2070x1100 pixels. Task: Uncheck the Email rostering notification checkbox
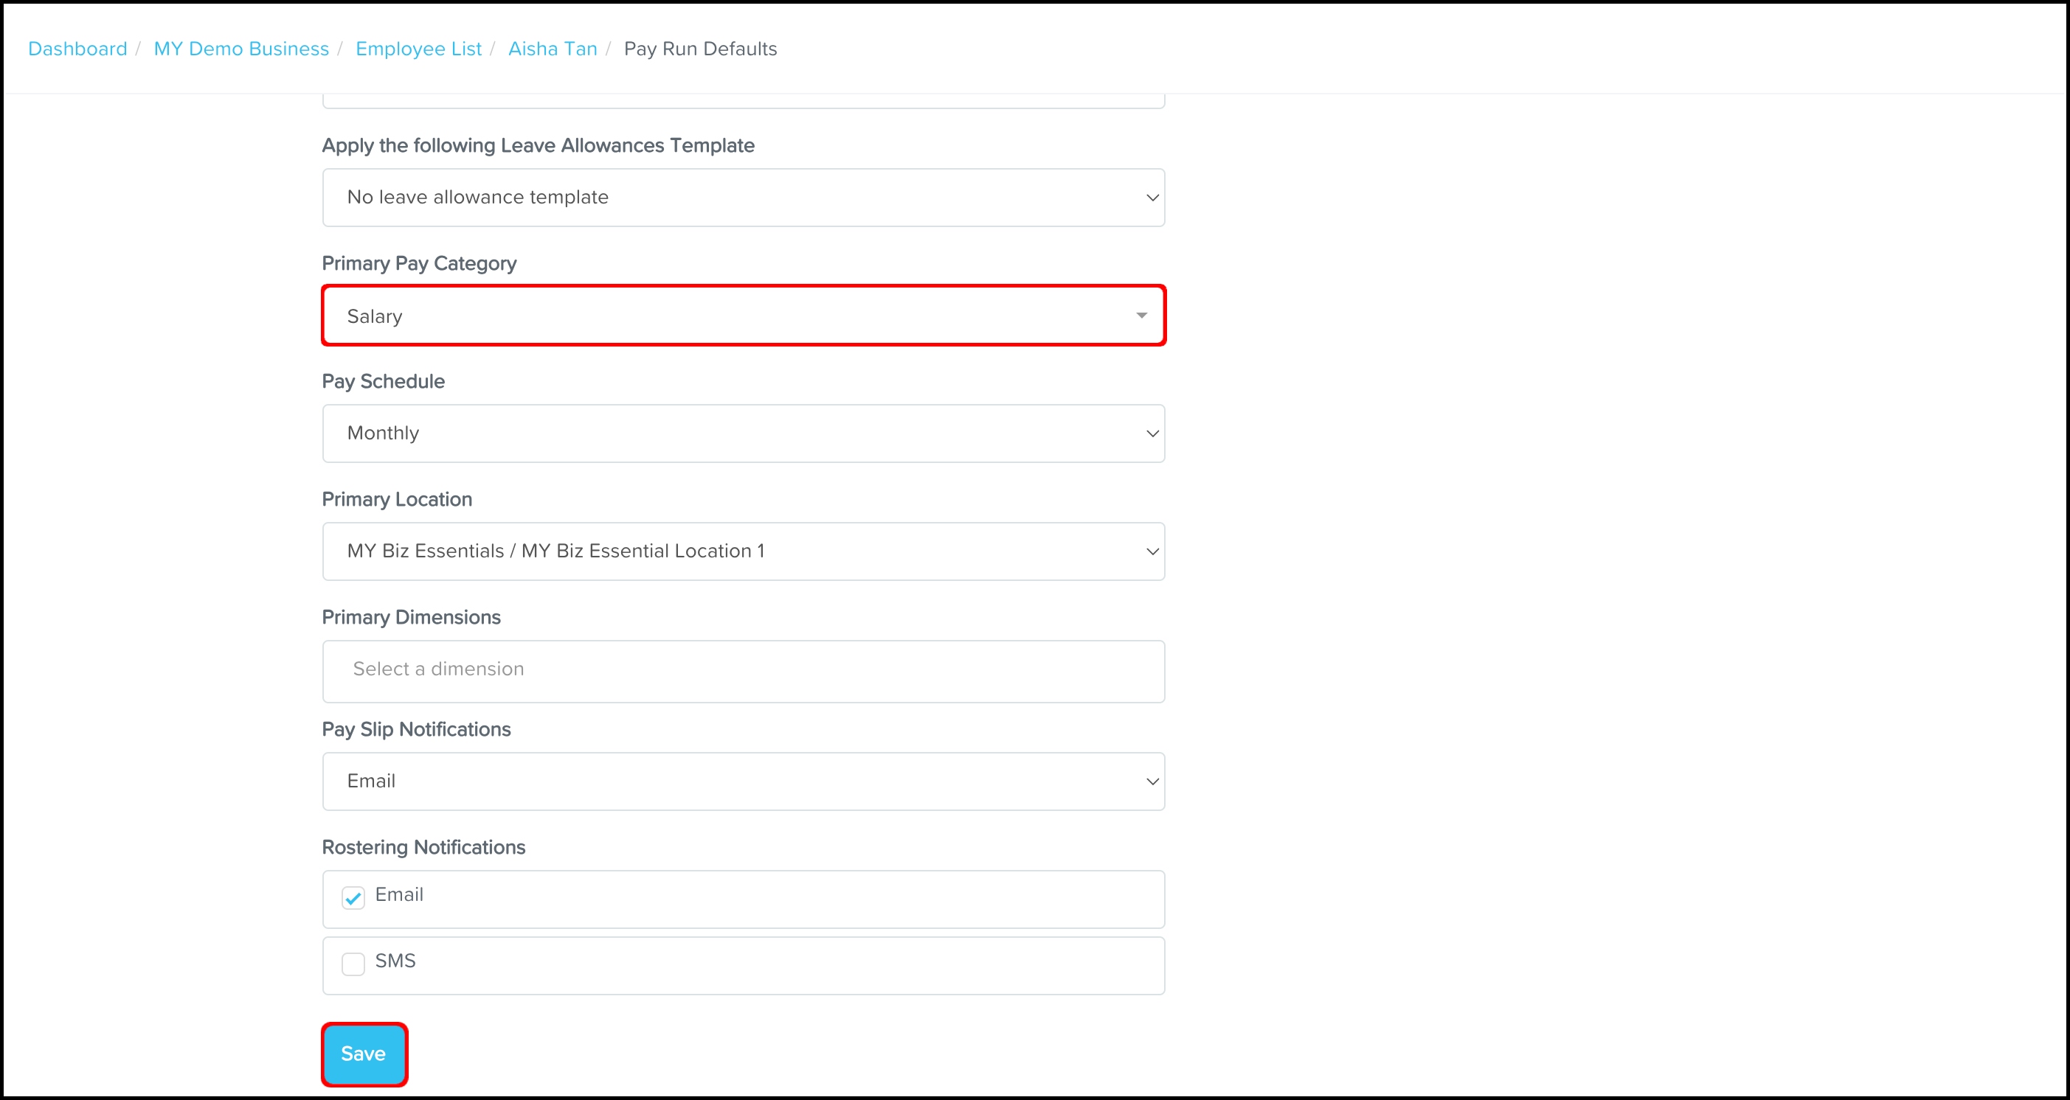click(x=353, y=898)
